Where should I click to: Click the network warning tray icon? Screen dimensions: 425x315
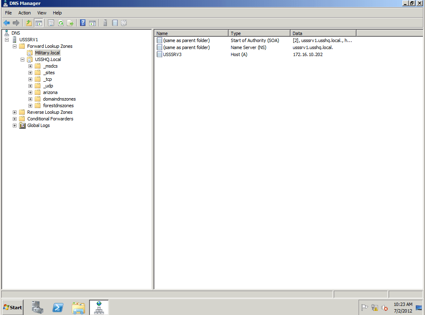pos(375,308)
